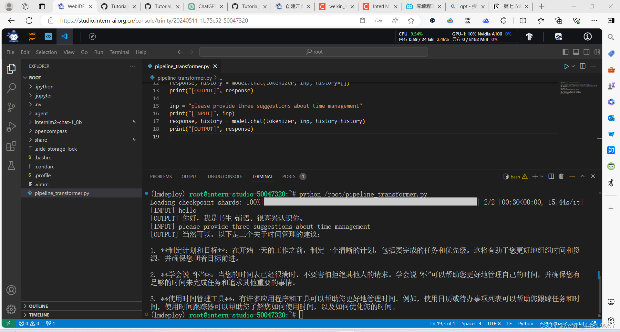This screenshot has height=332, width=620.
Task: Switch to the OUTPUT tab
Action: click(190, 176)
